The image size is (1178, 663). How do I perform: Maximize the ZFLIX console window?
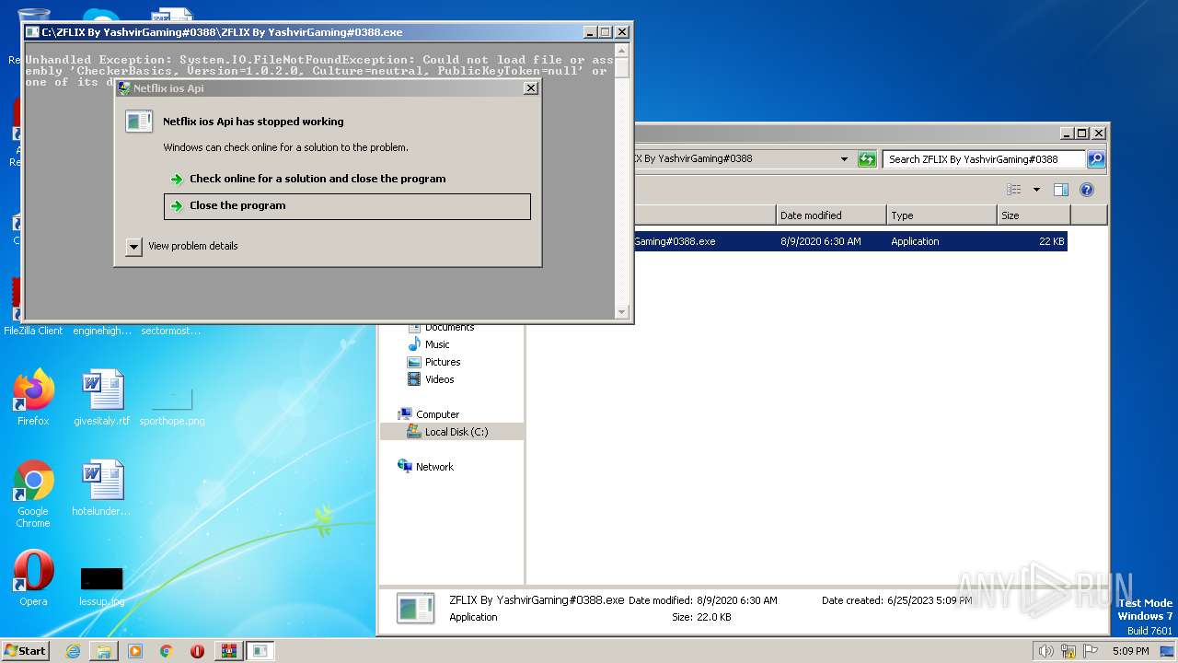[x=605, y=31]
